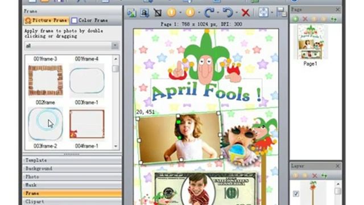Move layer down in Layer panel
364x205 pixels.
click(x=305, y=175)
